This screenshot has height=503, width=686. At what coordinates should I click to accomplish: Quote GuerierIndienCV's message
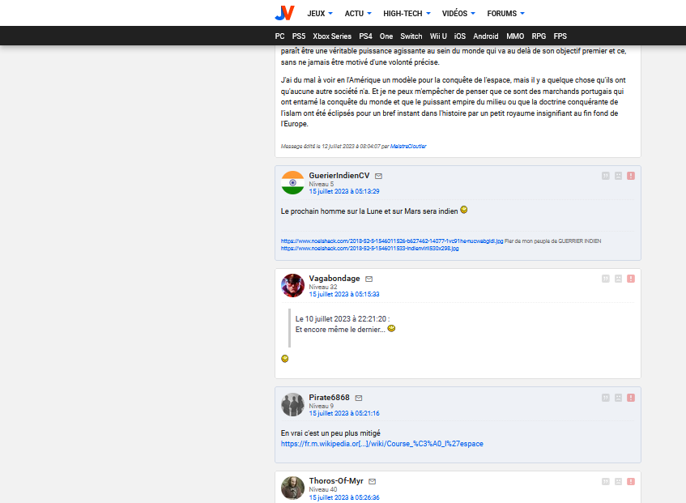(606, 176)
